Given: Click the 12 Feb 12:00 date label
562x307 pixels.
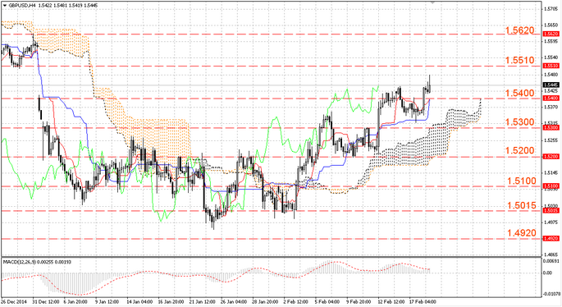Looking at the screenshot, I should [x=391, y=301].
